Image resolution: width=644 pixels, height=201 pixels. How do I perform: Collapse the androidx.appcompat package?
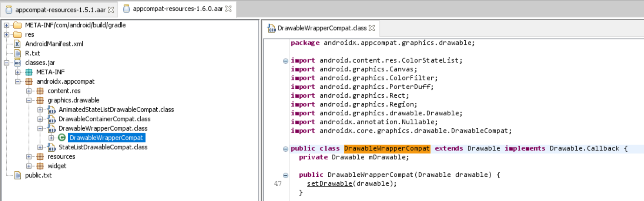tap(18, 81)
